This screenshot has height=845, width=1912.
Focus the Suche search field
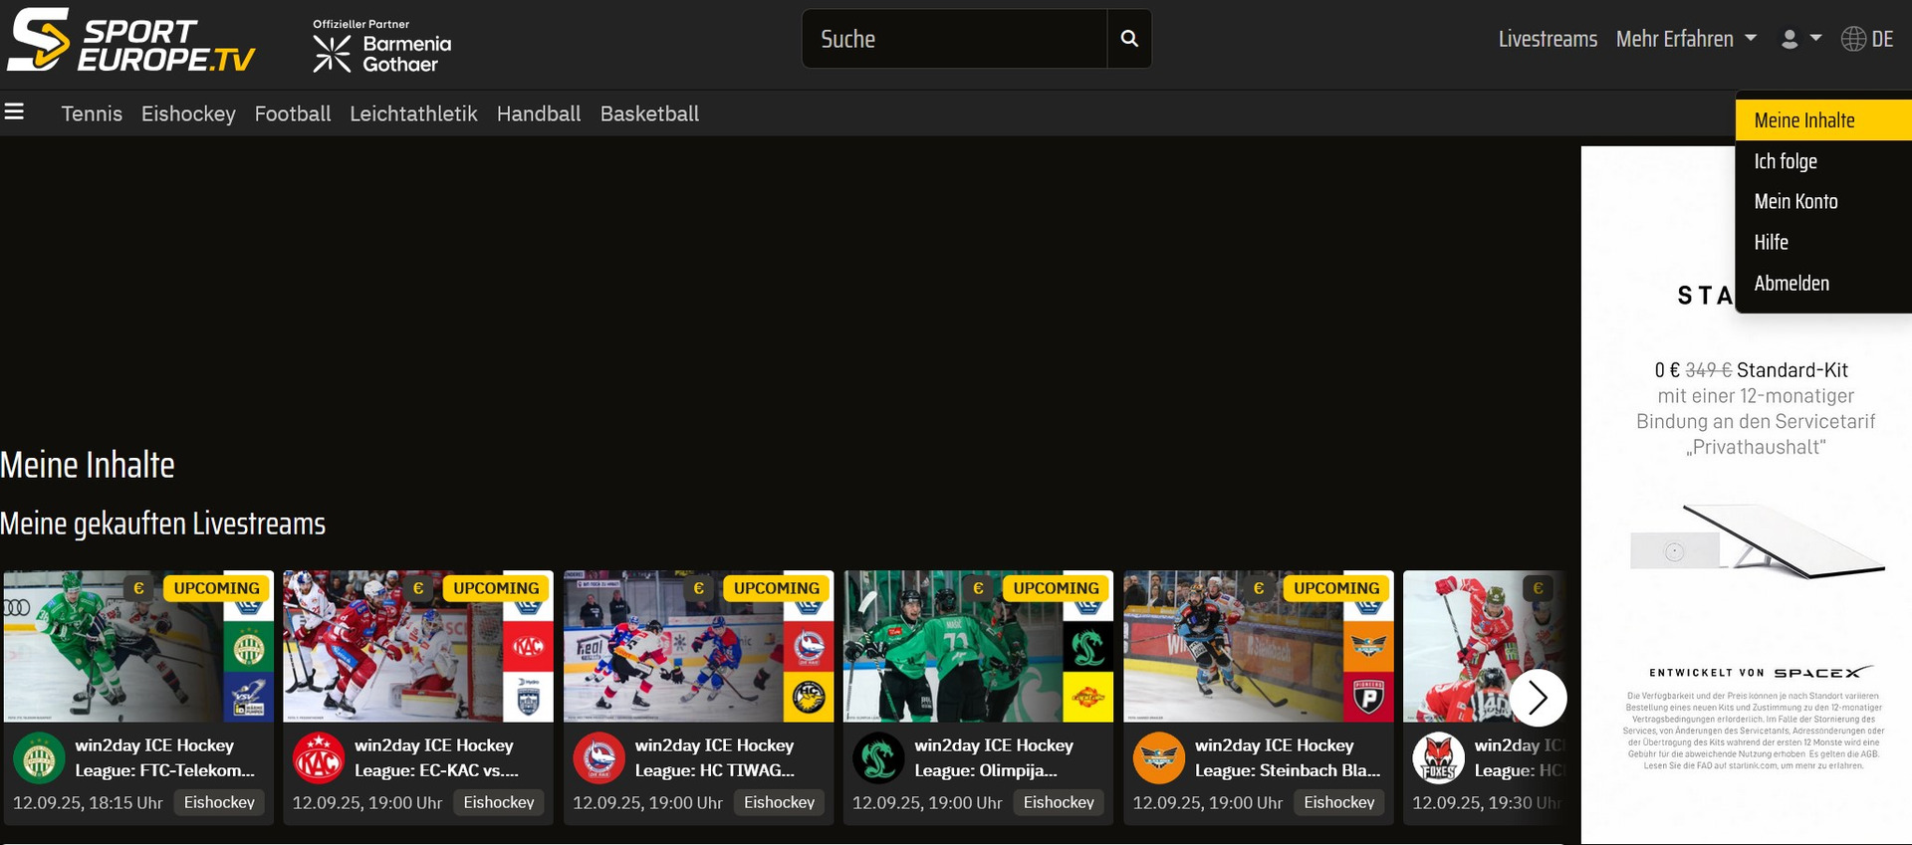(954, 39)
